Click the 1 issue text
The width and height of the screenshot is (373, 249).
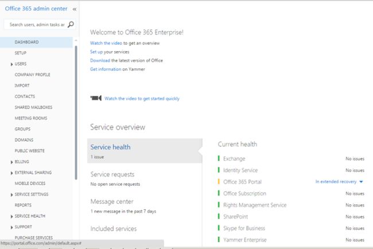[x=97, y=157]
